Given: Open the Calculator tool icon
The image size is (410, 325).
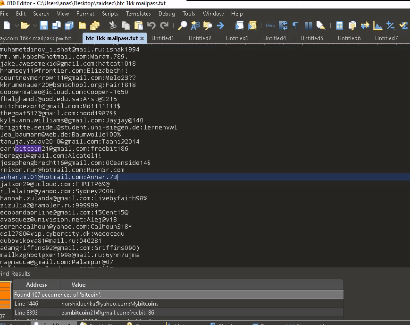Looking at the screenshot, I should (339, 26).
